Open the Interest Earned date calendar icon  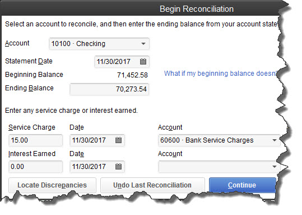pos(118,167)
